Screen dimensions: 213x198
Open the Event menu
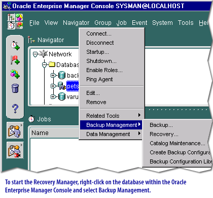coord(139,23)
